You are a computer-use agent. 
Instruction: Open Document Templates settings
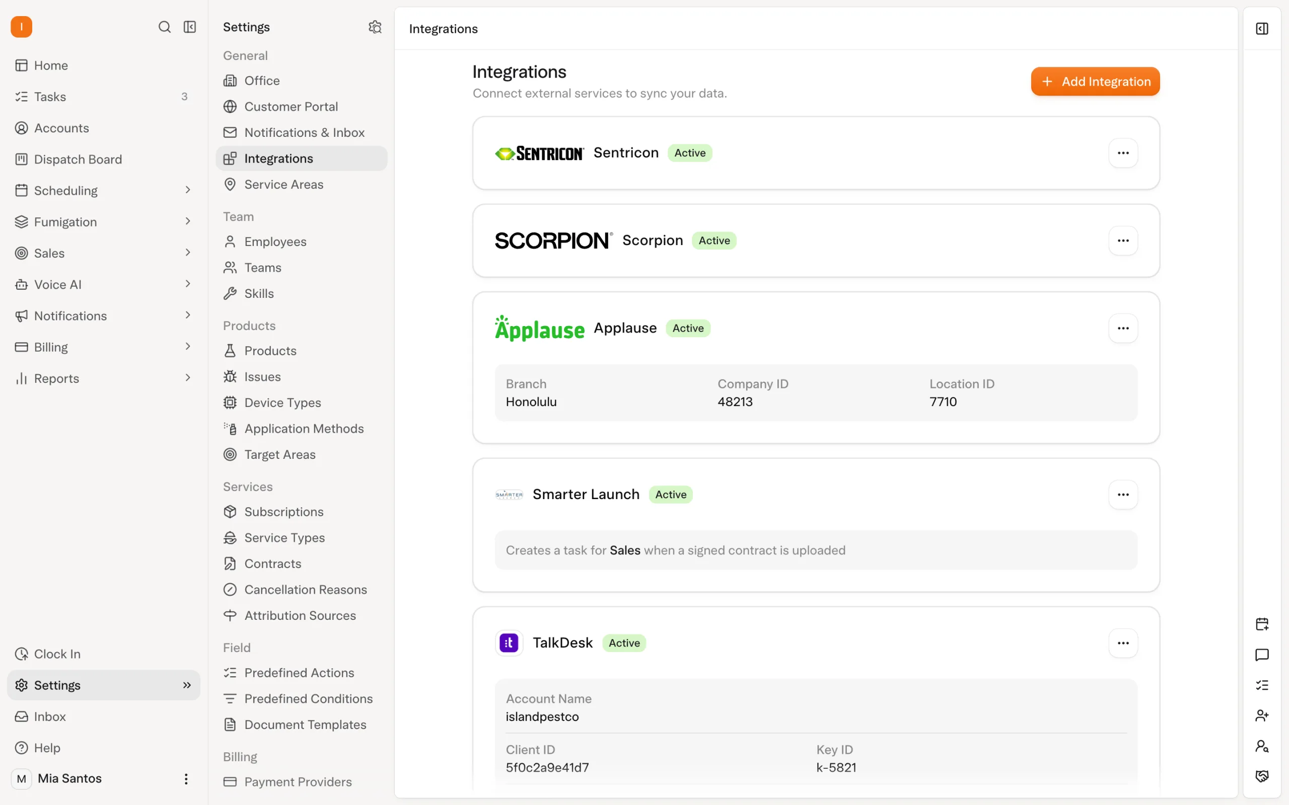pos(302,725)
